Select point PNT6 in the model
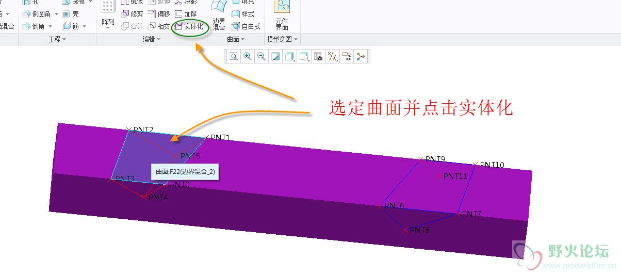The width and height of the screenshot is (621, 275). point(380,205)
